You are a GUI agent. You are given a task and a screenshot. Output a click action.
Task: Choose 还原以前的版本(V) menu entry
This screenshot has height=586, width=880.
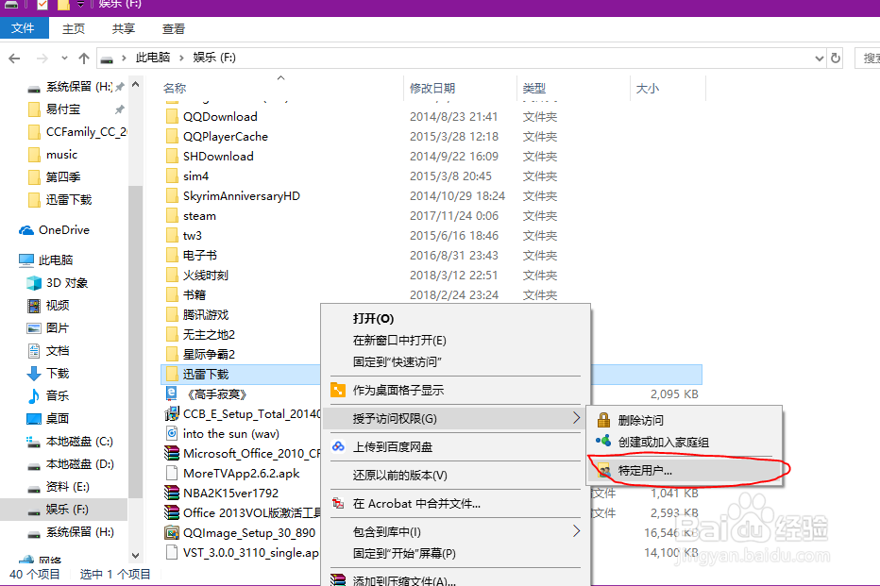[x=399, y=475]
